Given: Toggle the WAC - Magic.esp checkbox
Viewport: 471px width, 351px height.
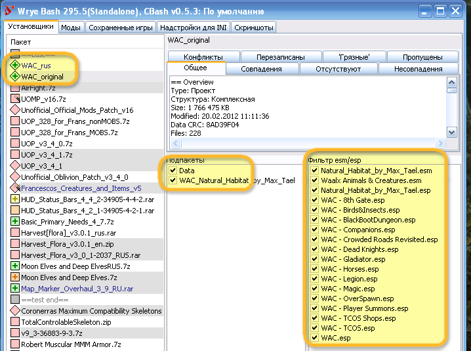Looking at the screenshot, I should pyautogui.click(x=314, y=289).
